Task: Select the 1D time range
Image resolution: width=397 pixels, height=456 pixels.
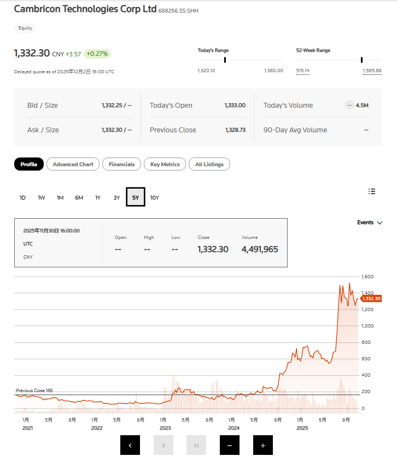Action: [x=22, y=197]
